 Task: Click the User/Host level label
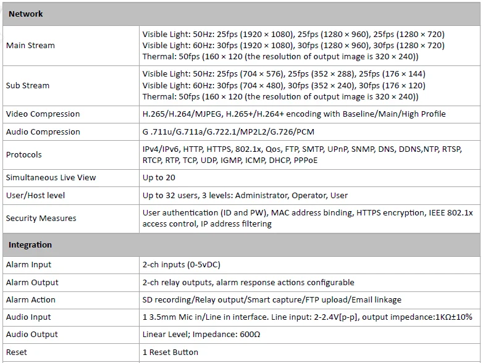tap(35, 196)
